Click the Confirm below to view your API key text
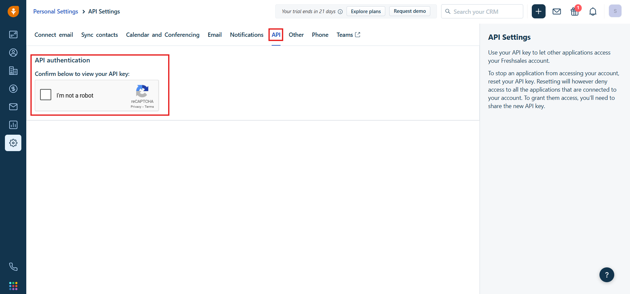630x294 pixels. click(82, 74)
